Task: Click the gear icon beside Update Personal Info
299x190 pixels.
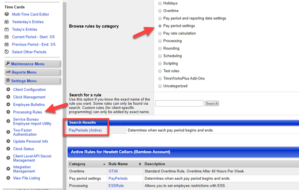Action: tap(8, 141)
